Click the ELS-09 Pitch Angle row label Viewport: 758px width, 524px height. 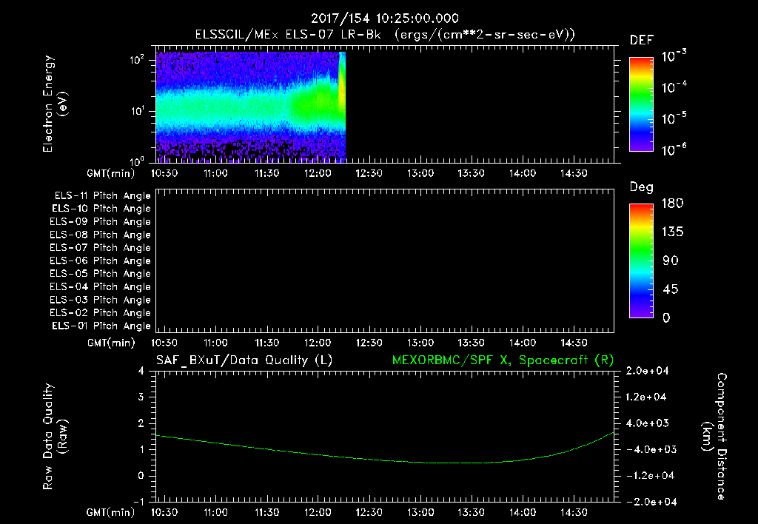pyautogui.click(x=101, y=222)
